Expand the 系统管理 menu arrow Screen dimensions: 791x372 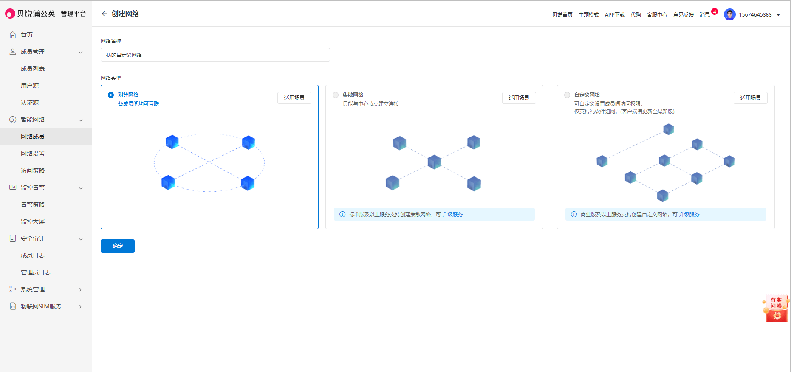(x=80, y=290)
